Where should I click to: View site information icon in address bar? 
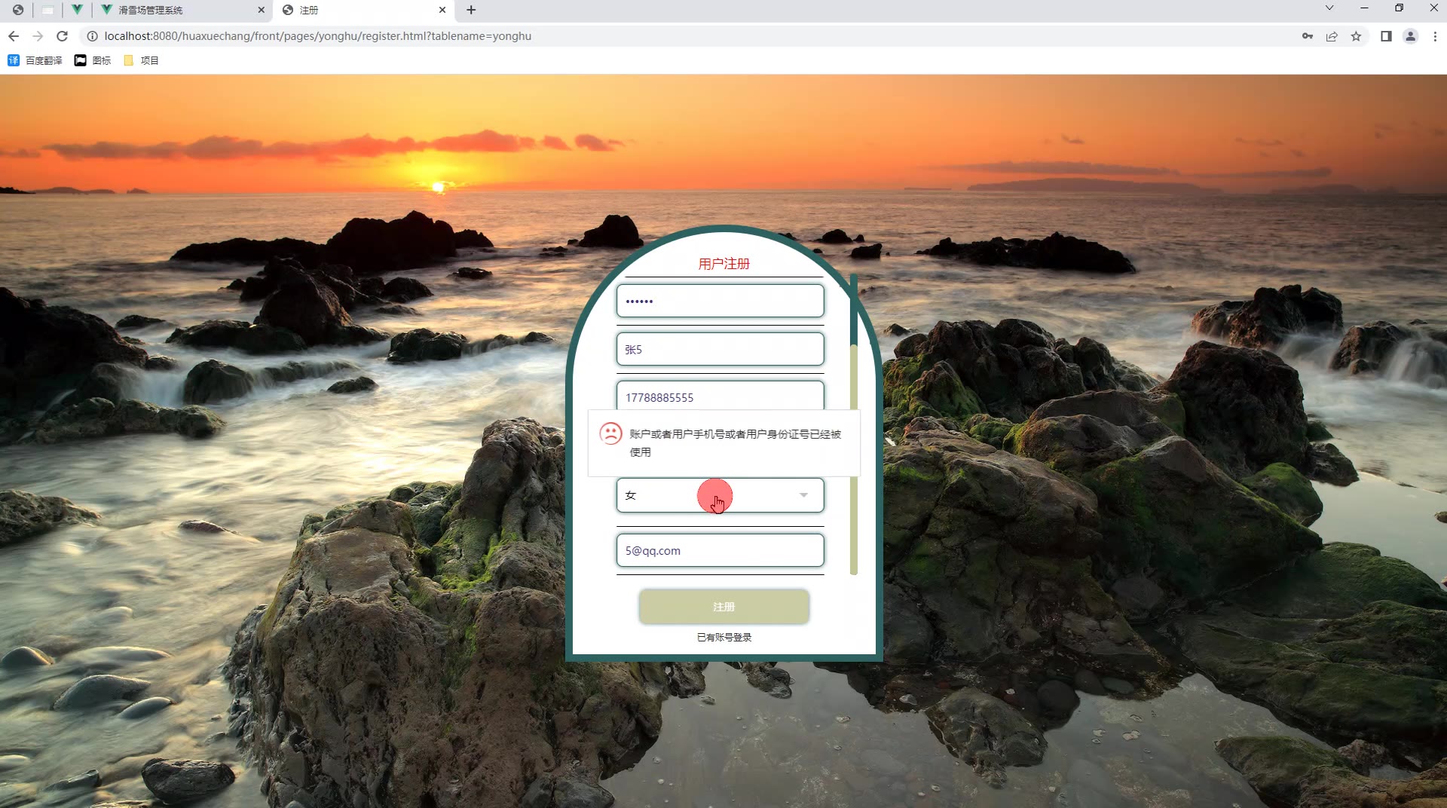tap(92, 36)
